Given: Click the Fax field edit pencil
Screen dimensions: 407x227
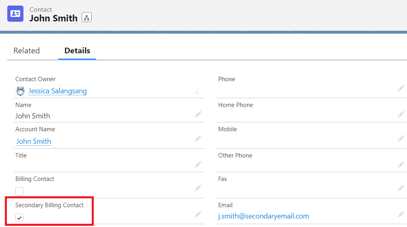Looking at the screenshot, I should click(x=401, y=188).
